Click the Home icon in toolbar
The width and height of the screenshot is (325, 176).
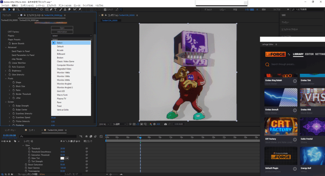point(3,10)
